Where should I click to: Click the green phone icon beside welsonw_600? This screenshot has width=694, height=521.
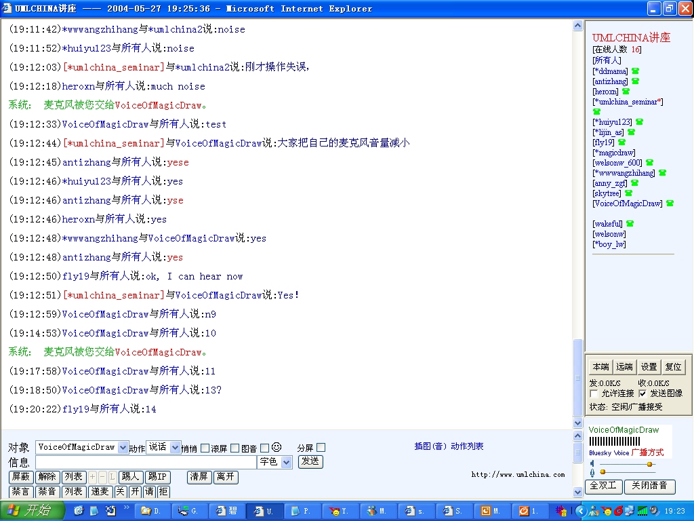point(650,163)
